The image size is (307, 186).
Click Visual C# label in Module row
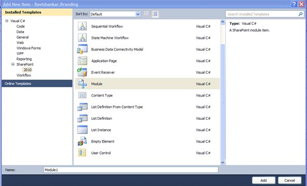click(203, 84)
